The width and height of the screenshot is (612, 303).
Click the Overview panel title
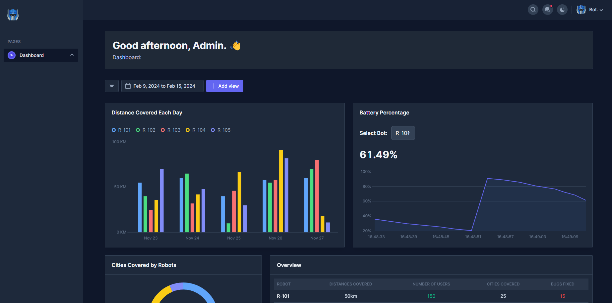(x=289, y=265)
